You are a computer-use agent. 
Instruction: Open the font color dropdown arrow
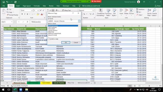(x=44, y=14)
